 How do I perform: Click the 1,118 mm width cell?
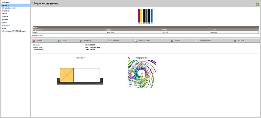click(x=186, y=32)
